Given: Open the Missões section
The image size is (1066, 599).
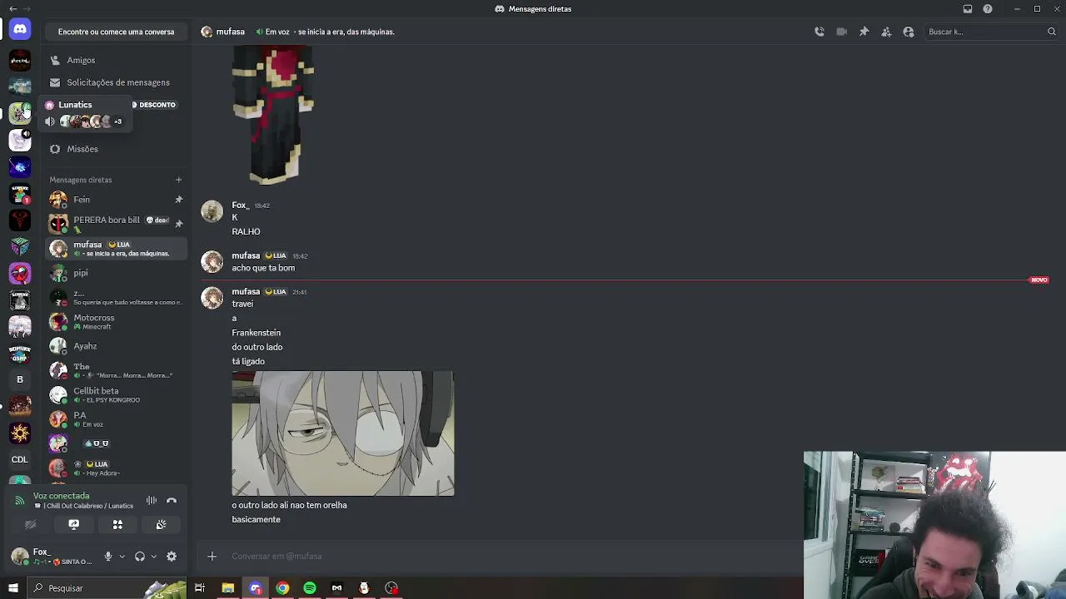Looking at the screenshot, I should pos(116,149).
